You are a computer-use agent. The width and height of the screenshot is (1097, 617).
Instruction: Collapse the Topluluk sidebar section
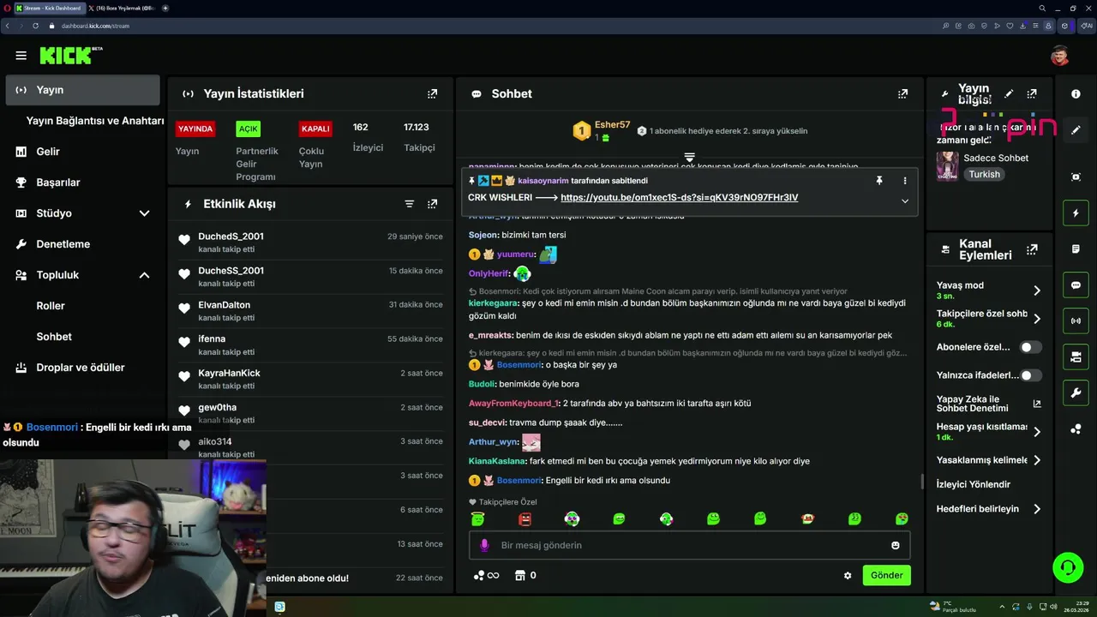point(144,275)
